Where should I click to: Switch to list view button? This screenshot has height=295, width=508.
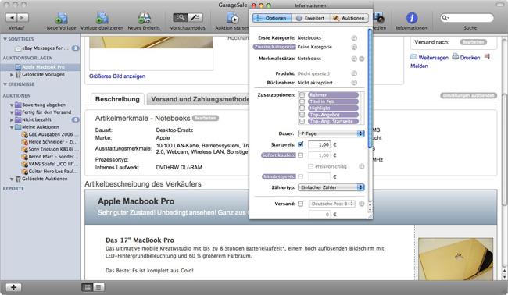point(98,287)
